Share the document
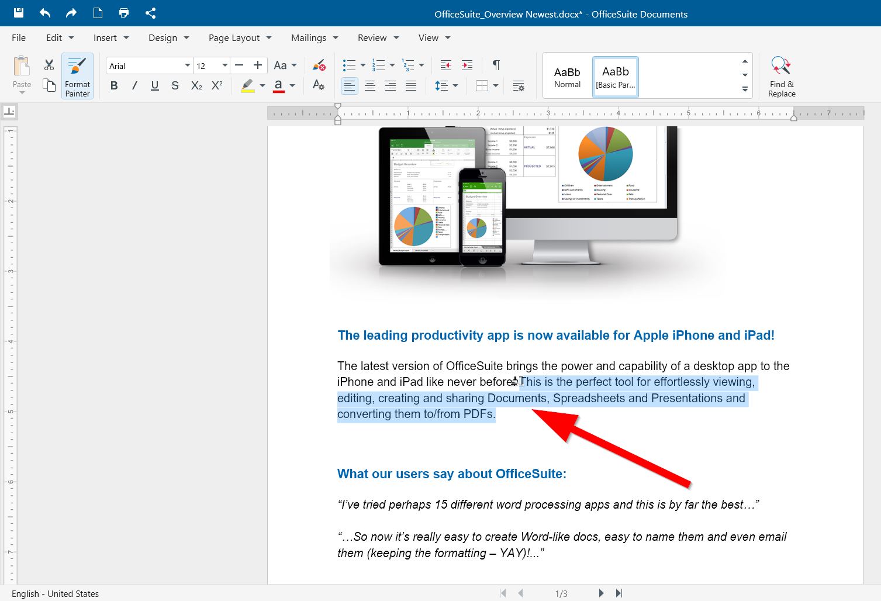Image resolution: width=881 pixels, height=601 pixels. click(x=150, y=13)
